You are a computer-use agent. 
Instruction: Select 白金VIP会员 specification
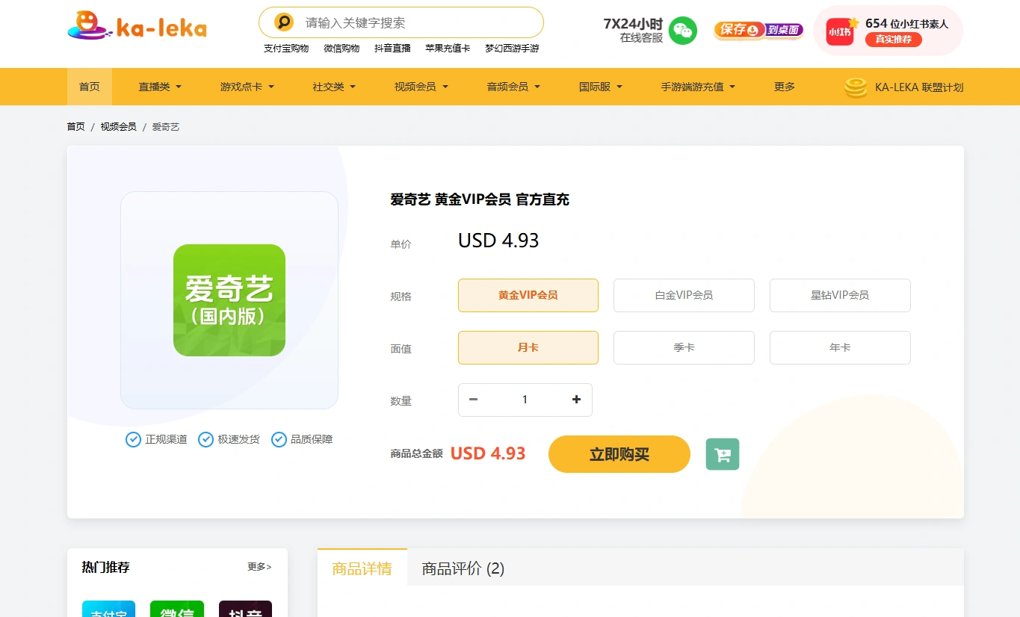pos(684,295)
